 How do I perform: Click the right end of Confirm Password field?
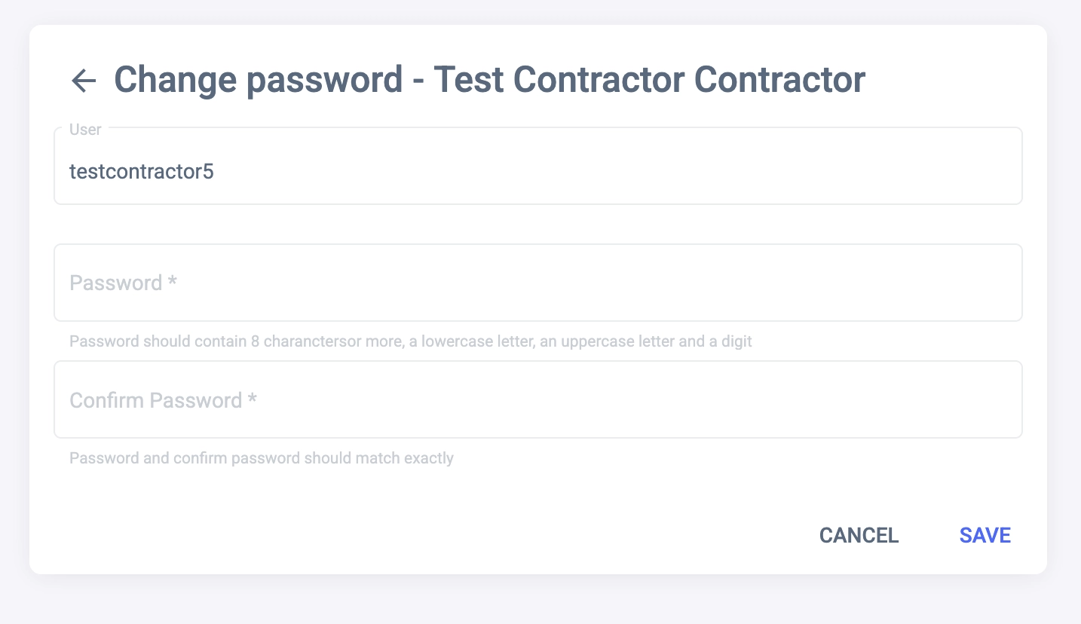[x=995, y=399]
